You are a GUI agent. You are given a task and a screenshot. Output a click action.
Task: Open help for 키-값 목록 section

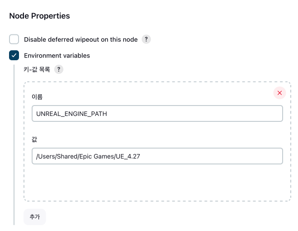58,70
